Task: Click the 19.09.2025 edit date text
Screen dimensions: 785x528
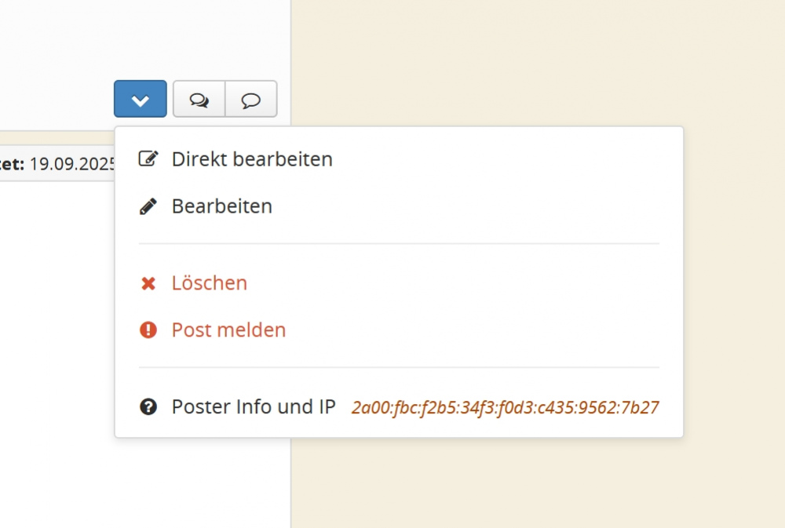Action: point(73,164)
